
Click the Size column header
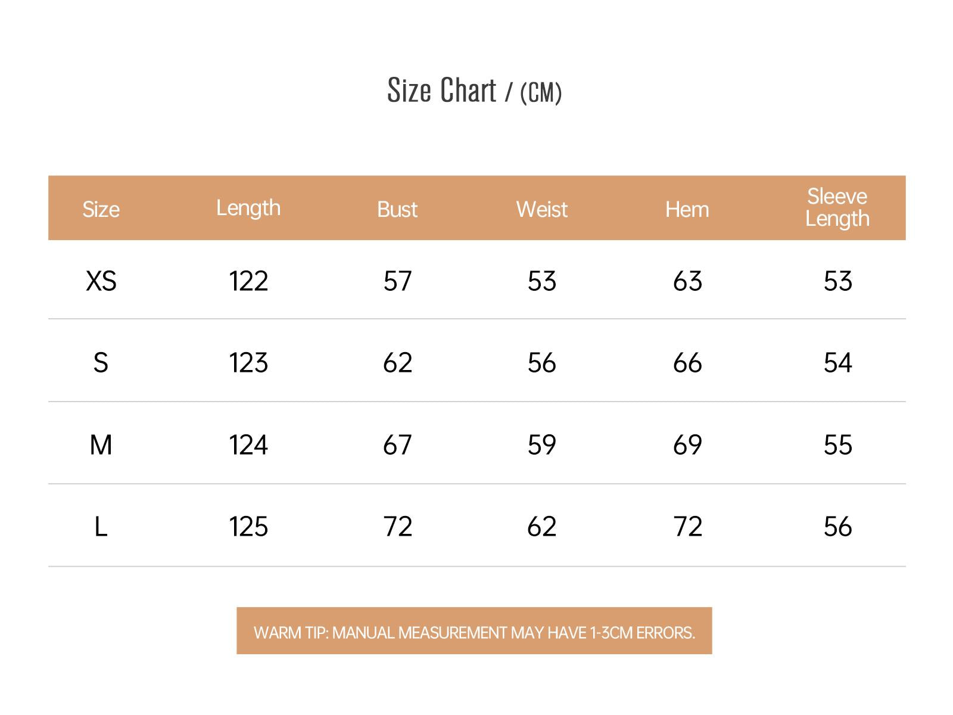coord(101,209)
